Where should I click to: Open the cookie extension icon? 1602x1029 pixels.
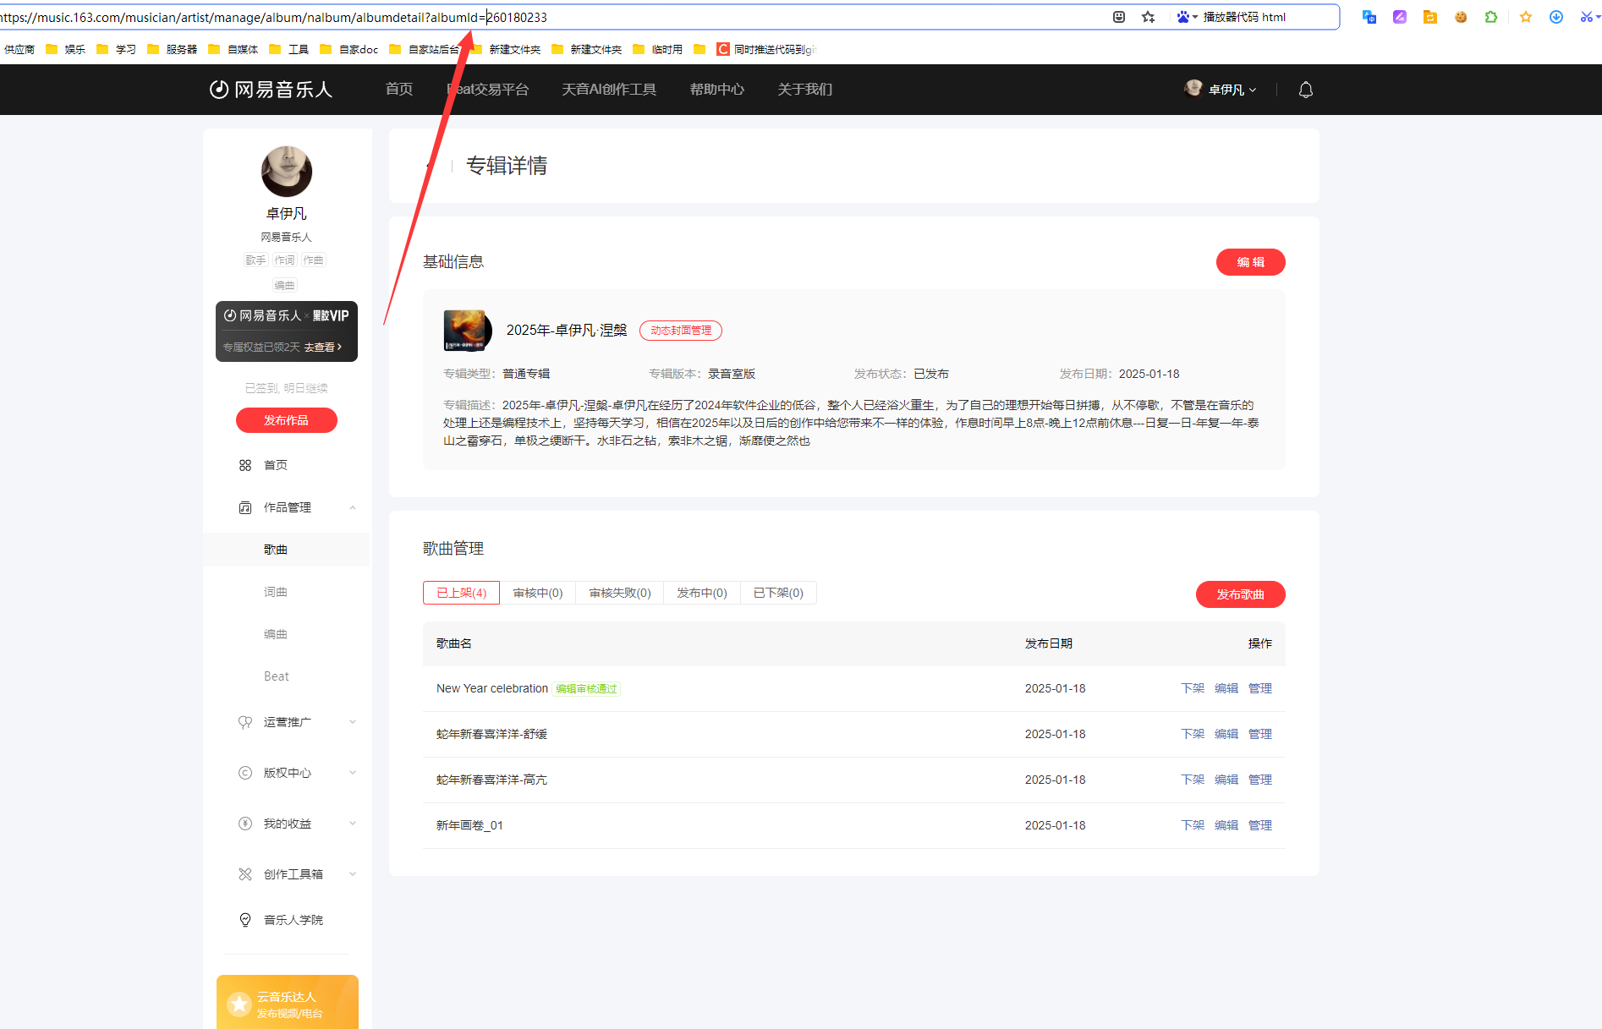[1460, 17]
